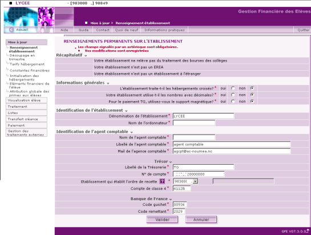Select 'oui' for nombres avec décimales
Viewport: 311px width, 235px height.
point(233,95)
